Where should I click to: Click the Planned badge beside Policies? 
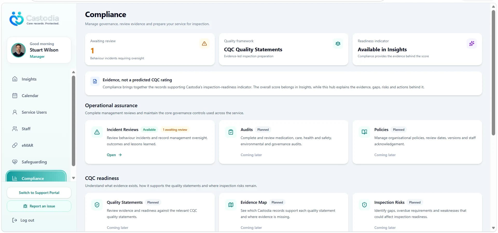point(399,130)
